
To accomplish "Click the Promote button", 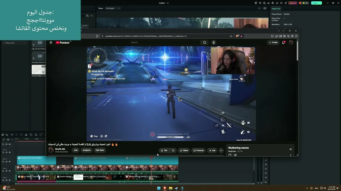I will point(198,150).
